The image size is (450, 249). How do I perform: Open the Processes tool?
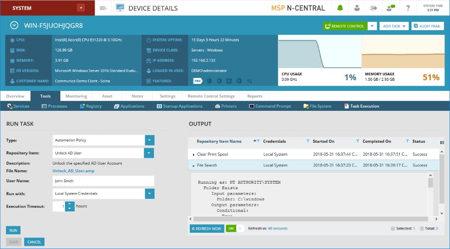tap(54, 106)
